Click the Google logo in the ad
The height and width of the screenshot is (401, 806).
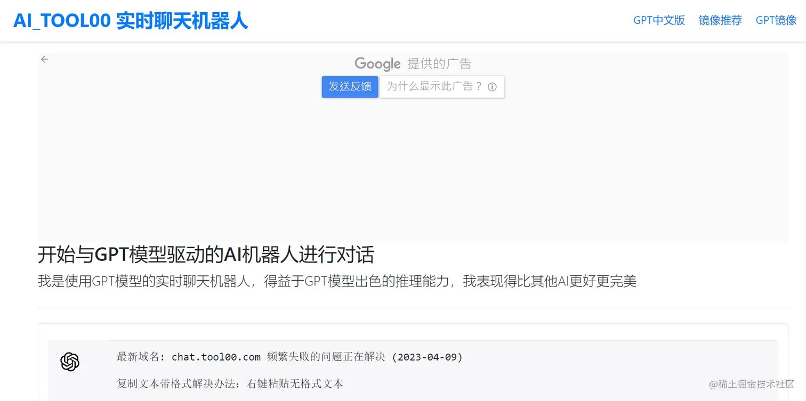(x=377, y=64)
